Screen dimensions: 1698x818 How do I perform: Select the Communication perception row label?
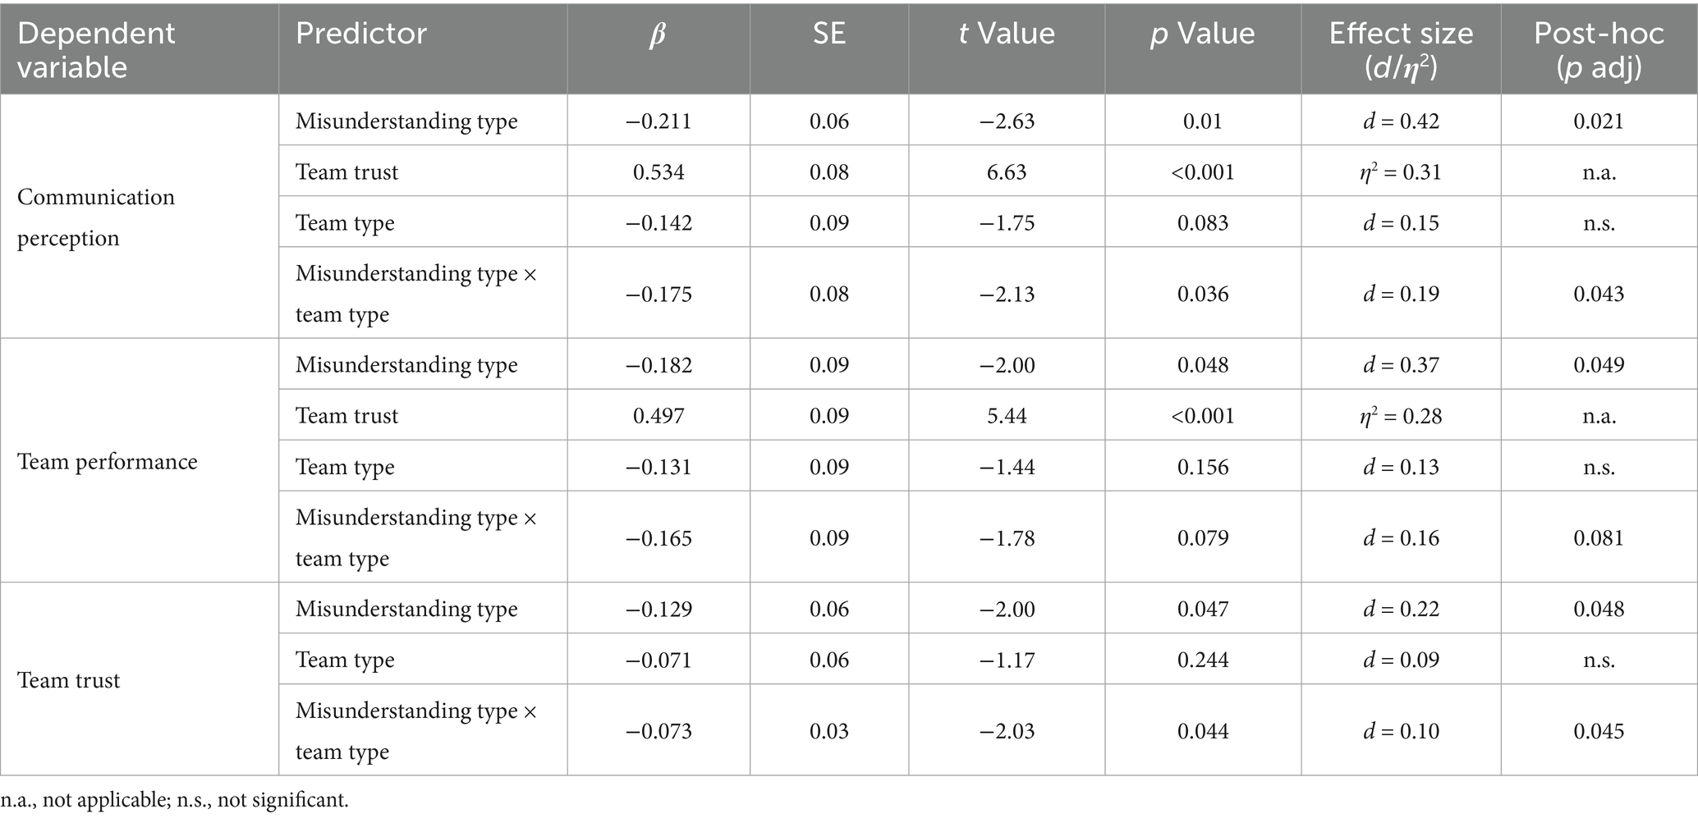[96, 217]
